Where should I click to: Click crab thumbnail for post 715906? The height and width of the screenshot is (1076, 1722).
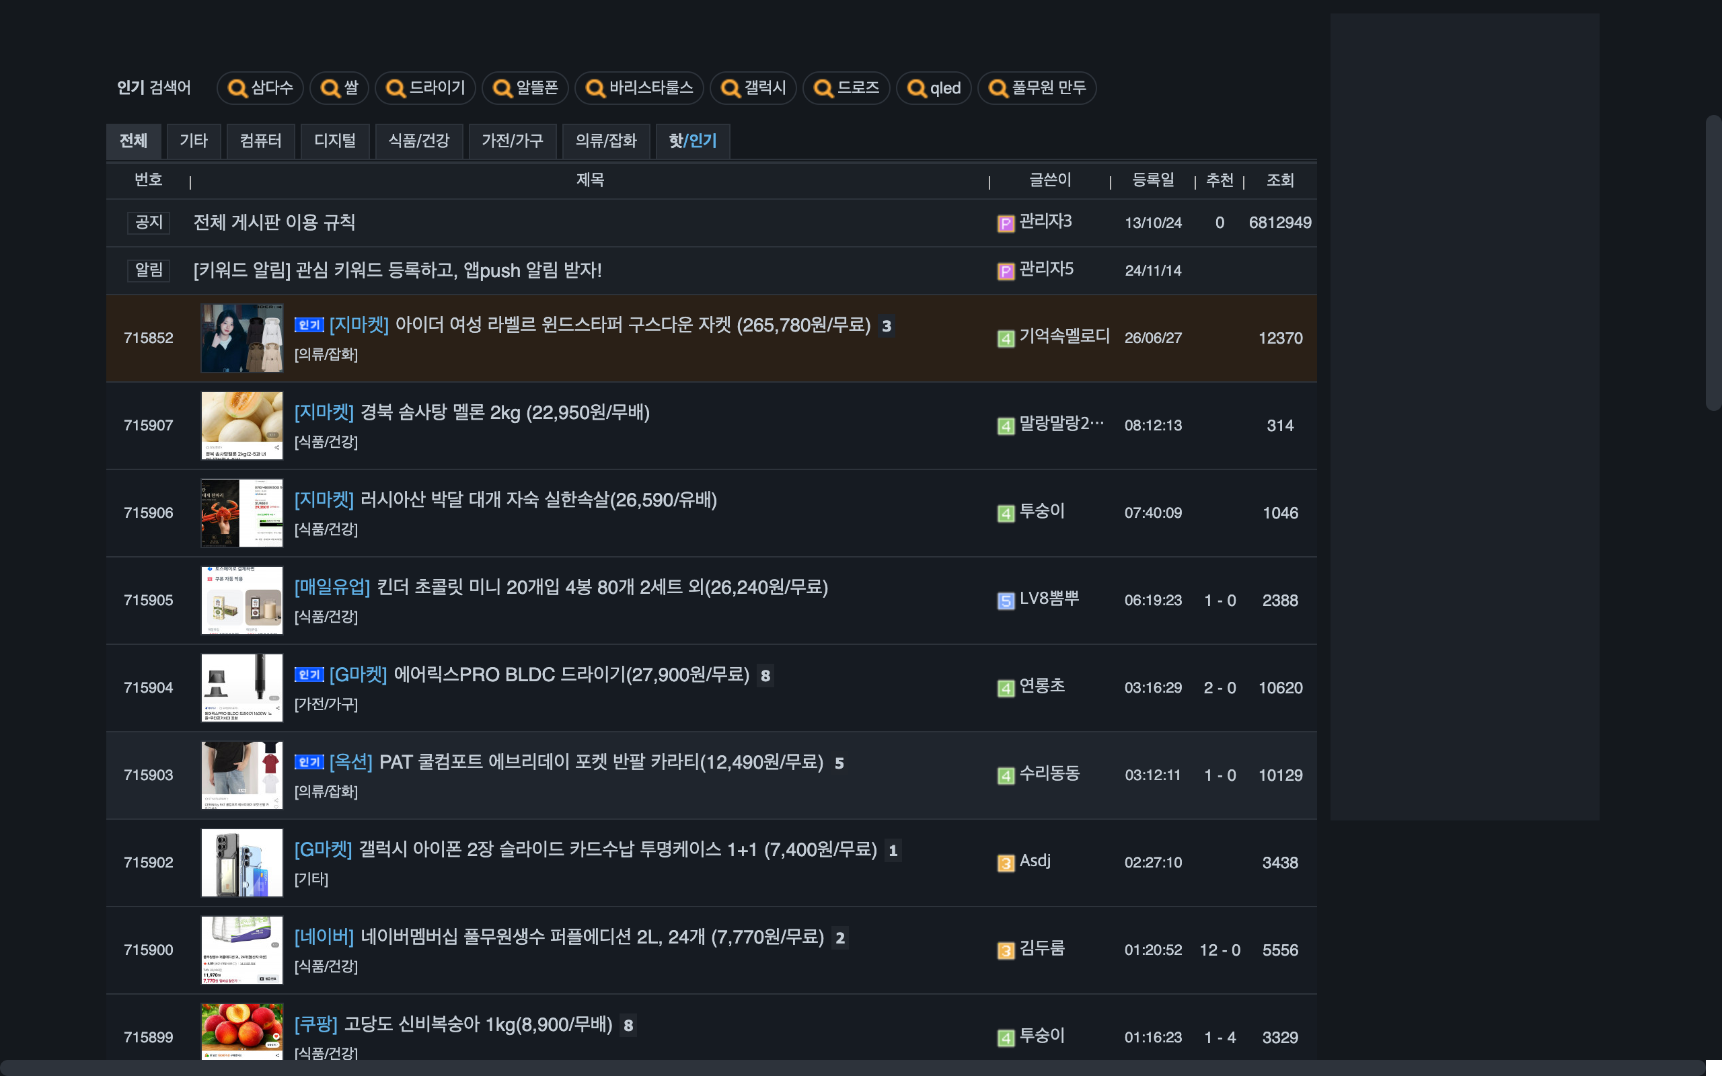242,513
